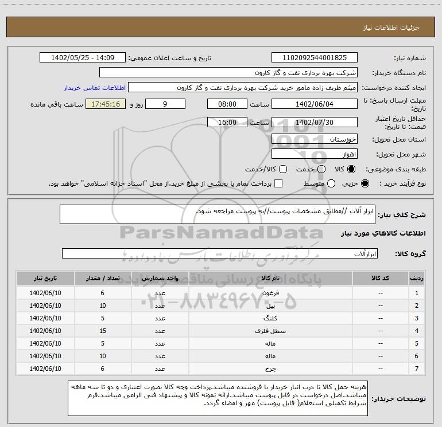Select the ماله cell in row 6
The height and width of the screenshot is (427, 442).
[270, 356]
